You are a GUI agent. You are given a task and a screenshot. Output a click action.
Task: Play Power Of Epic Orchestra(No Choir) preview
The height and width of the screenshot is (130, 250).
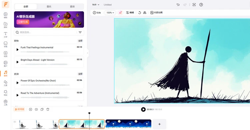[18, 83]
